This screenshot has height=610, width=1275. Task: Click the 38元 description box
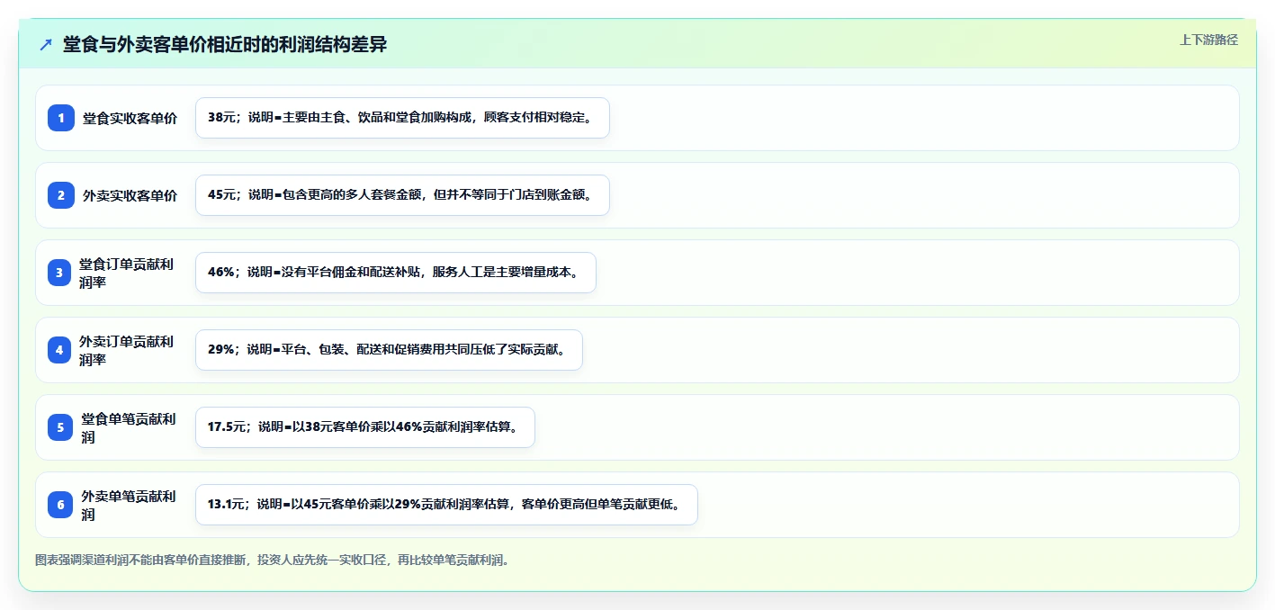pos(402,118)
